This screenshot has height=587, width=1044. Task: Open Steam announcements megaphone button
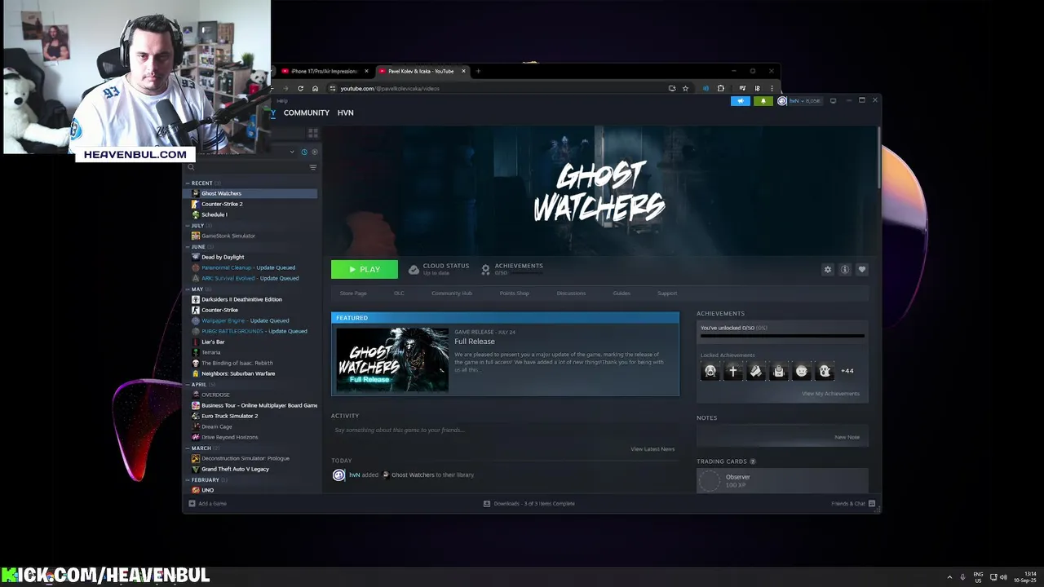[741, 101]
